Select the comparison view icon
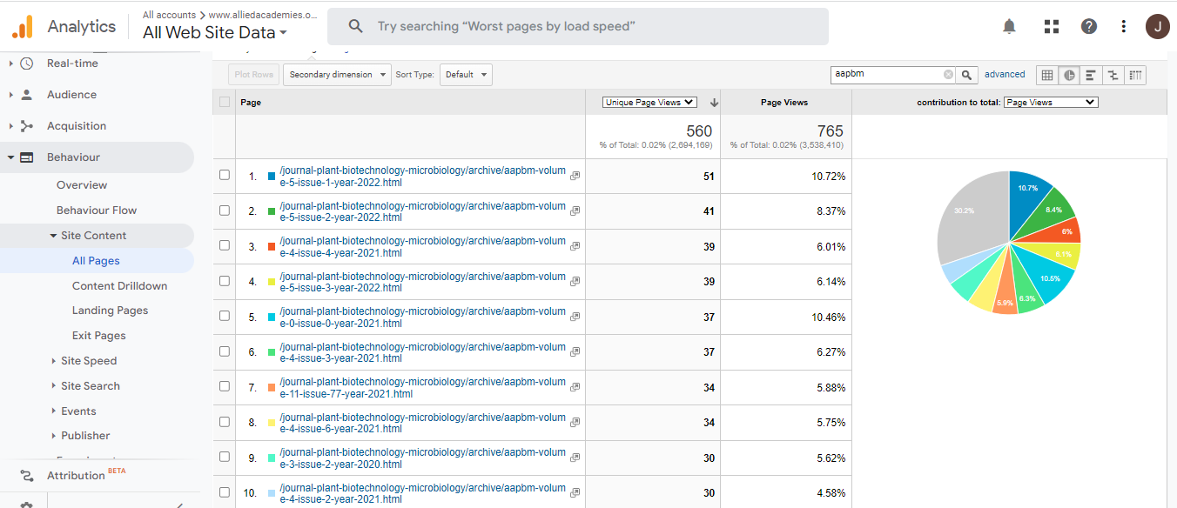Viewport: 1177px width, 508px height. [x=1113, y=75]
